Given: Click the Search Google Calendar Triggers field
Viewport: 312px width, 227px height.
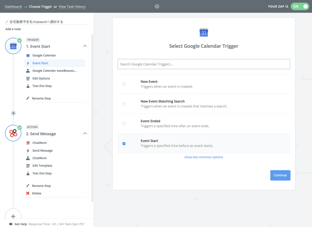Looking at the screenshot, I should (204, 64).
